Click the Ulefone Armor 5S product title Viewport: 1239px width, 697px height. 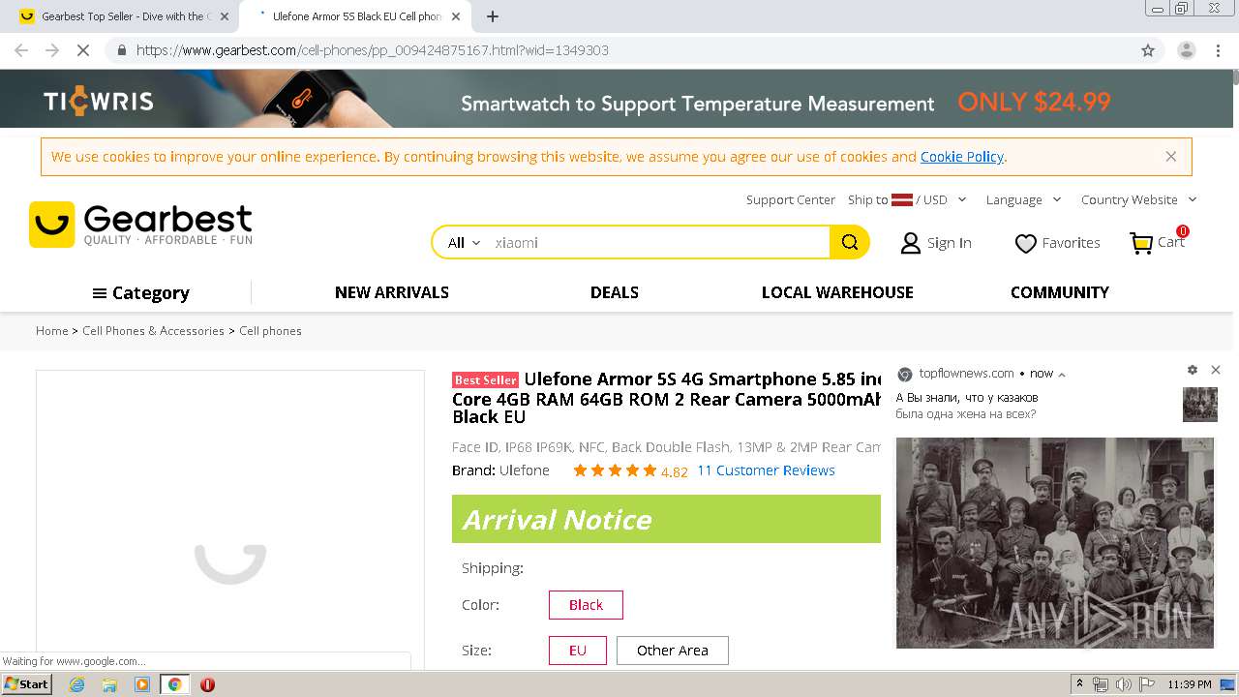coord(666,398)
